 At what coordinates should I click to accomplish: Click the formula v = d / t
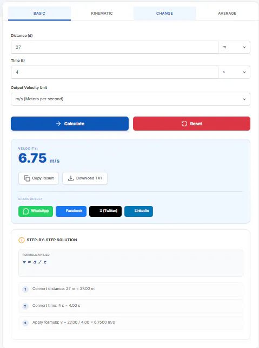(x=35, y=262)
